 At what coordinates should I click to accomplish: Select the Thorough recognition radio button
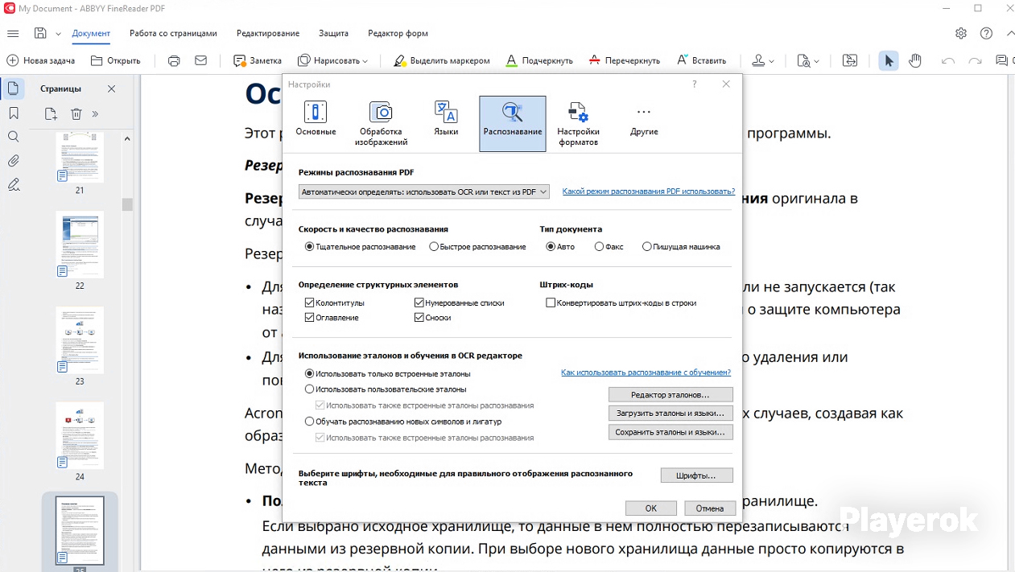point(310,247)
